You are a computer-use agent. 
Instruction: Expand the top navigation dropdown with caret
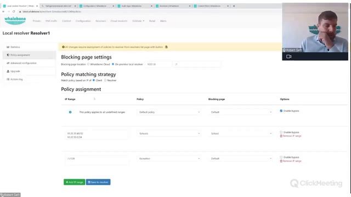pyautogui.click(x=138, y=21)
